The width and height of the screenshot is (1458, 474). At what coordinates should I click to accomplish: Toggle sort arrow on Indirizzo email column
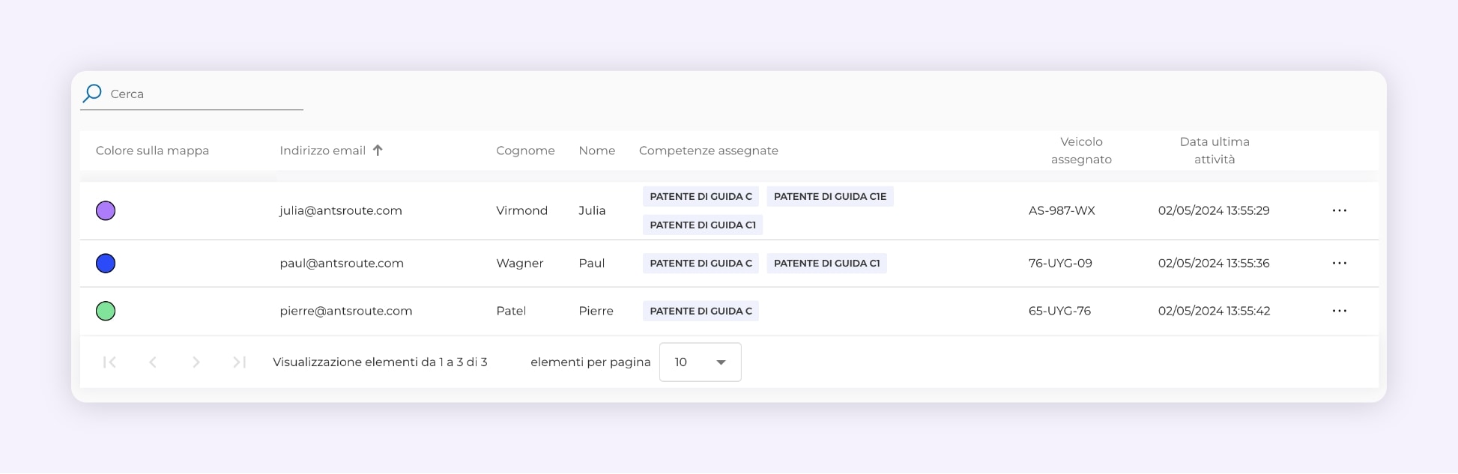378,151
